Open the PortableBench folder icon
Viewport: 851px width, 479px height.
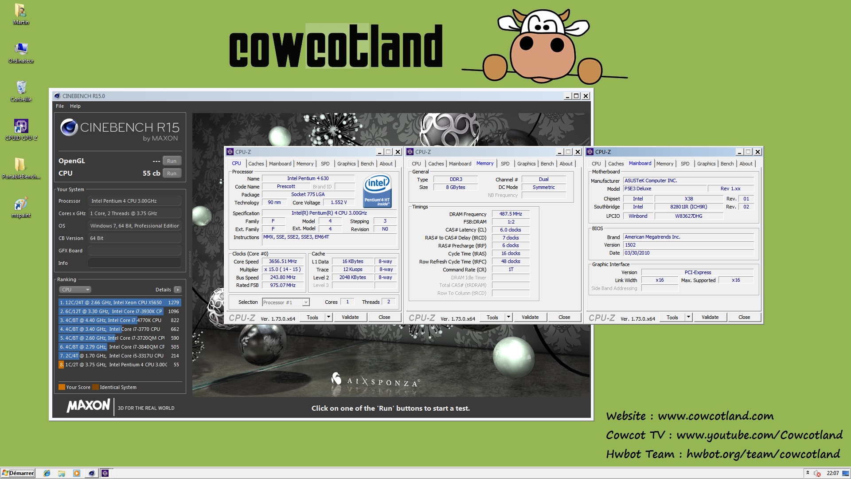tap(21, 168)
